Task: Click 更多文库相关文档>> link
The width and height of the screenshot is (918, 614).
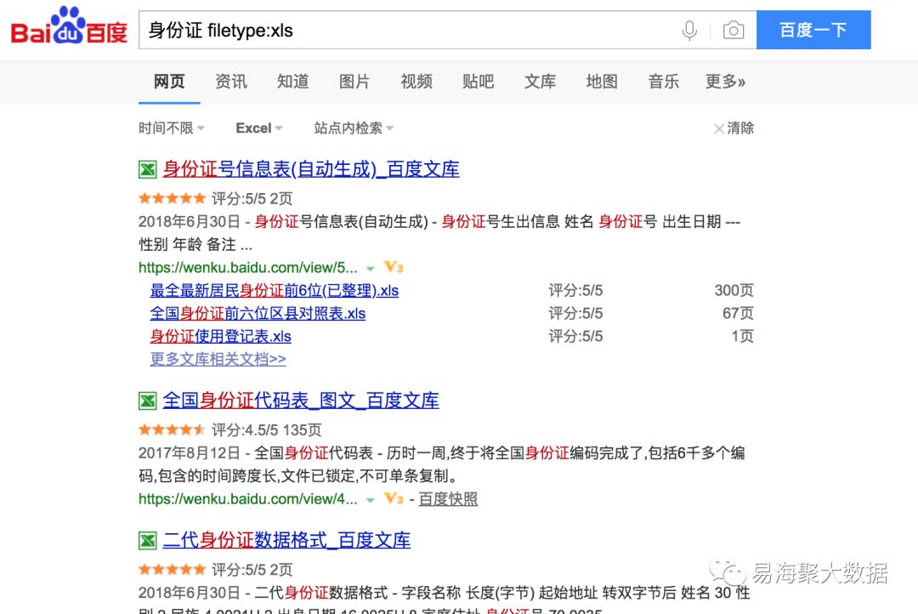Action: [218, 359]
